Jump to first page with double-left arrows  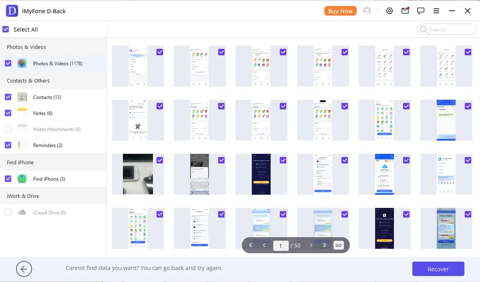click(251, 245)
